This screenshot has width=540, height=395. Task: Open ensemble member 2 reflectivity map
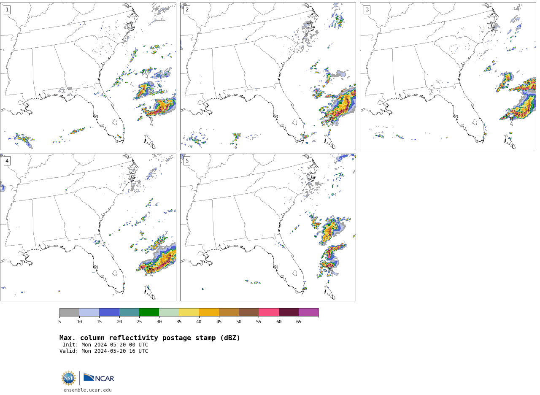268,76
